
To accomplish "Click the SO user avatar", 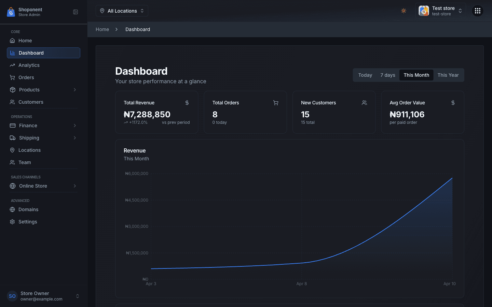I will pyautogui.click(x=12, y=296).
